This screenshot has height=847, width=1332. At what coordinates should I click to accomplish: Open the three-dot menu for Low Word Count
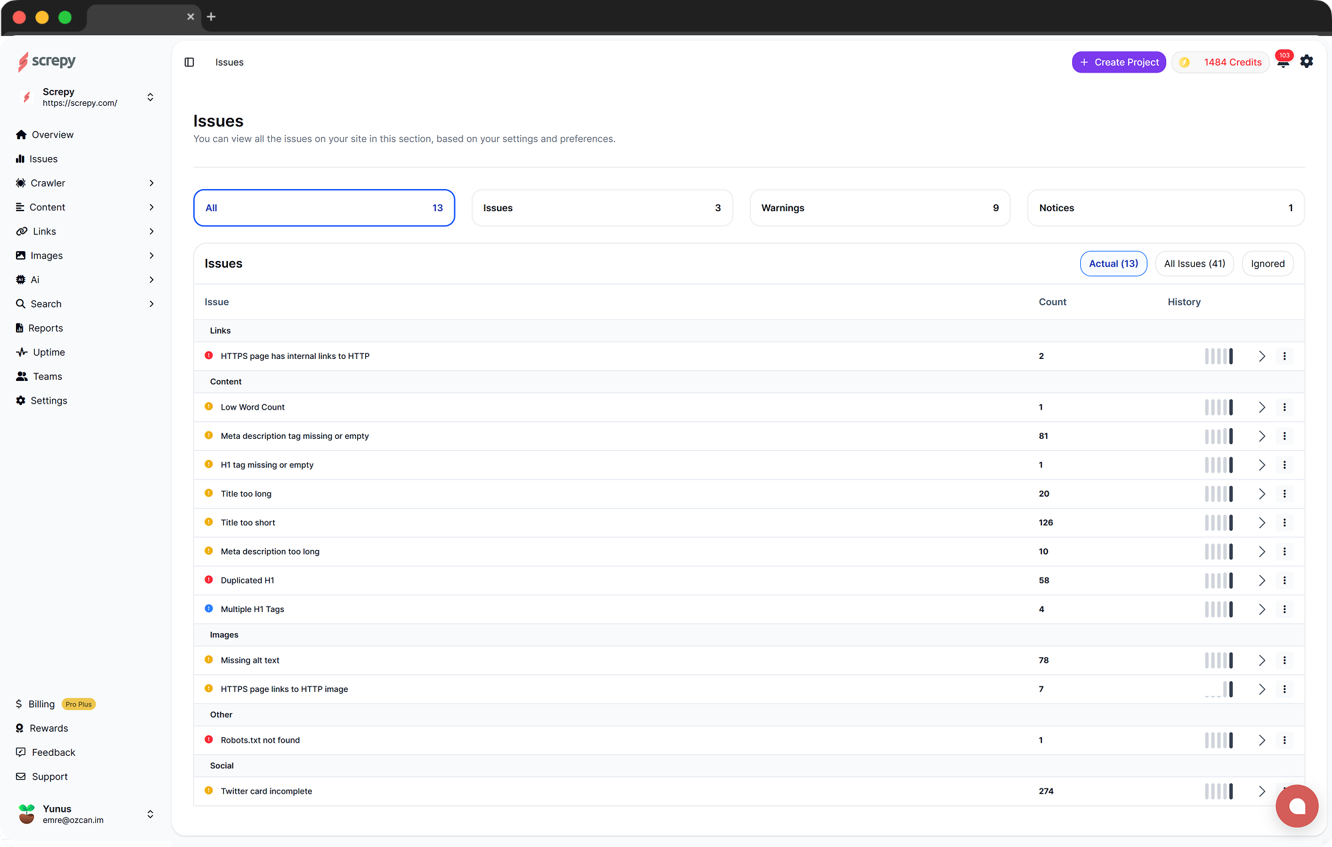[1285, 408]
